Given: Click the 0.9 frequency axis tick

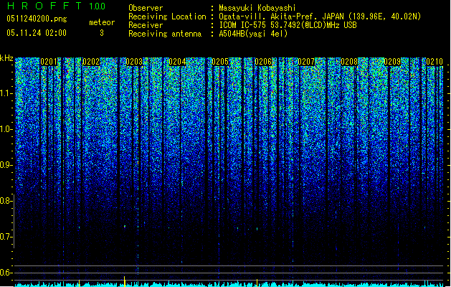Looking at the screenshot, I should coord(6,165).
